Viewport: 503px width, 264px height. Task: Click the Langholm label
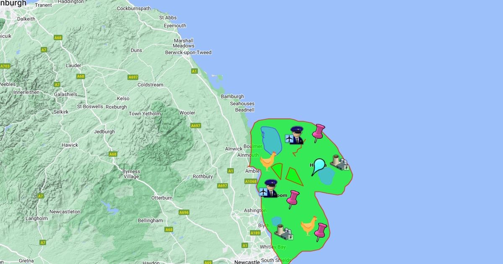click(x=36, y=218)
